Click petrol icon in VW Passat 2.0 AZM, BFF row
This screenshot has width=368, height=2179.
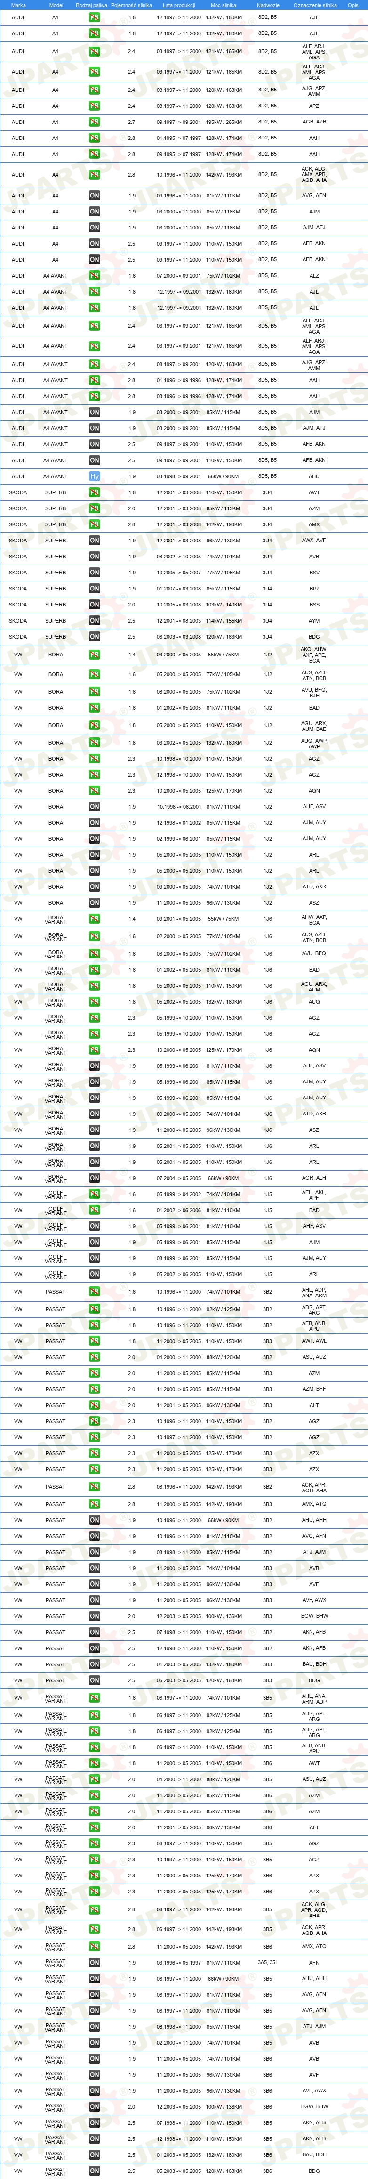point(95,1389)
